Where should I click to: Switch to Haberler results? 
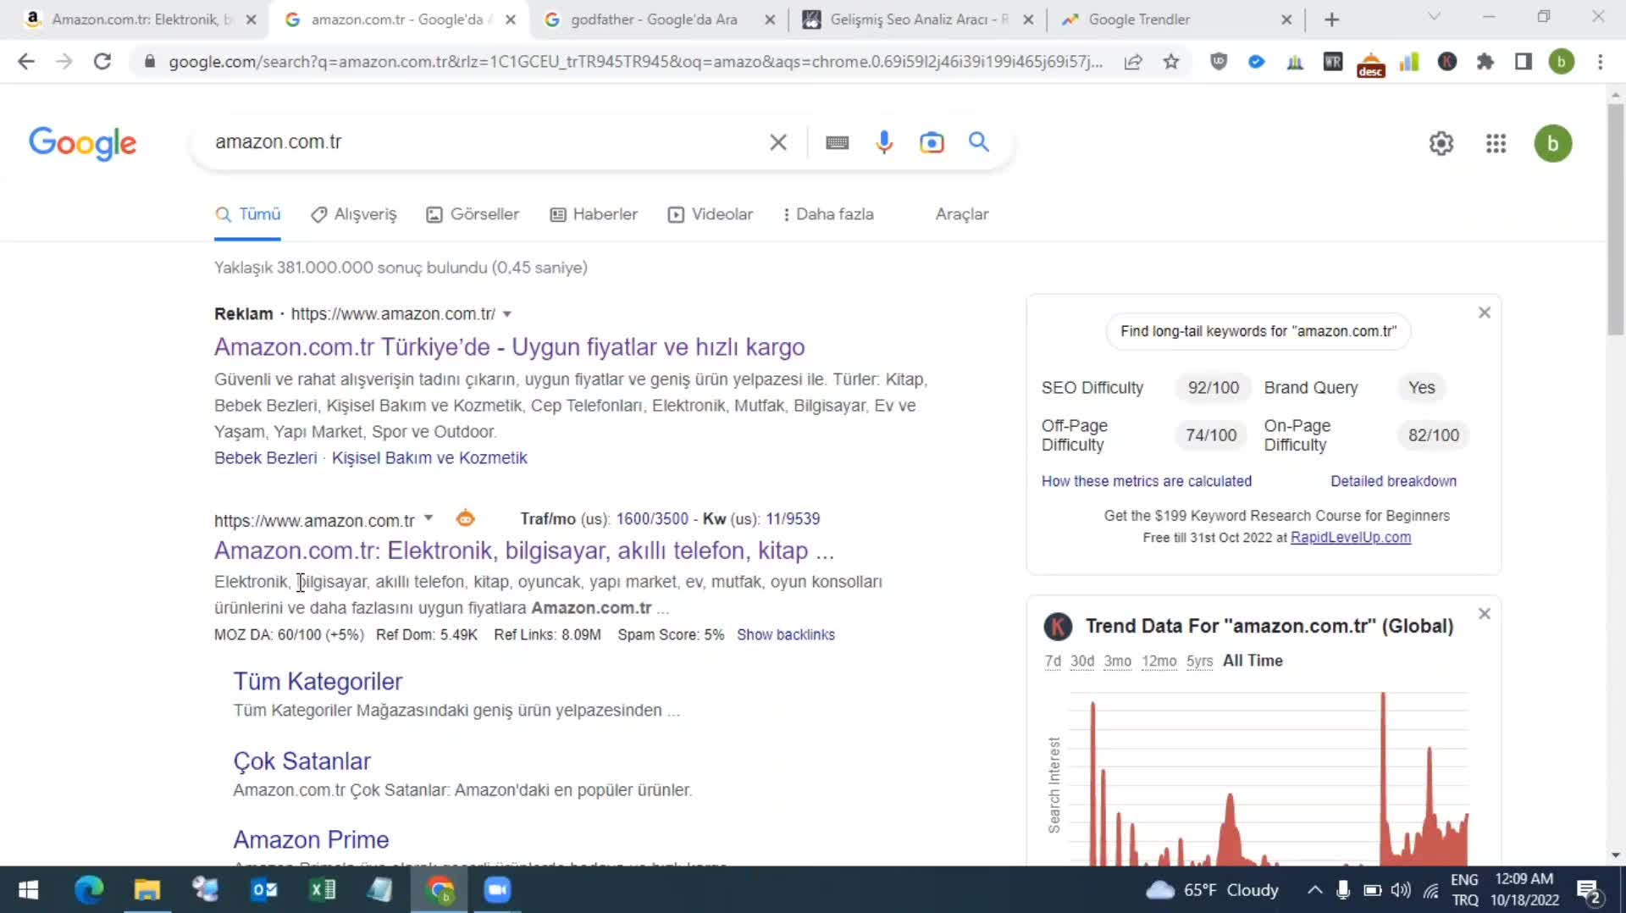pyautogui.click(x=594, y=214)
